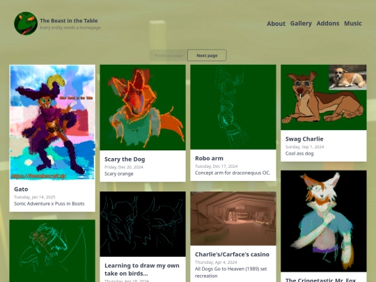The height and width of the screenshot is (282, 376).
Task: View the bird sketches on black thumbnail
Action: click(143, 224)
